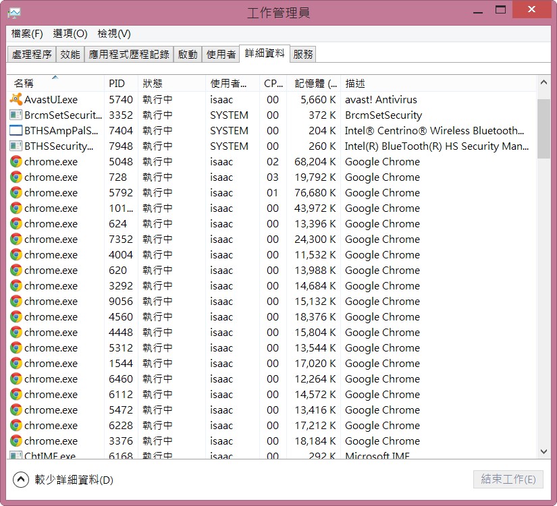Click the 'Intel® Centrino® Wireless Bluetooth' description
557x506 pixels.
coord(434,131)
